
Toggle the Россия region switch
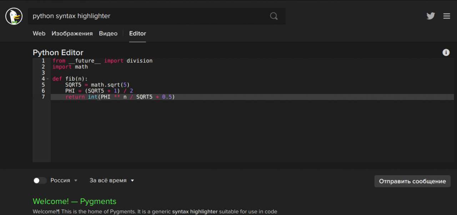click(40, 180)
